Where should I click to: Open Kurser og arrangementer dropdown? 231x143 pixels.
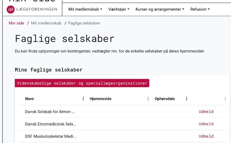[x=160, y=9]
